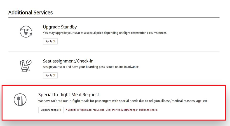Select the Upgrade Standby title
This screenshot has width=230, height=126.
click(x=60, y=27)
